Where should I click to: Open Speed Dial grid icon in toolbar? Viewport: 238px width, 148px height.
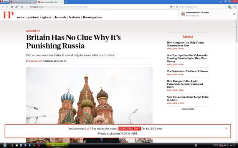[x=17, y=7]
